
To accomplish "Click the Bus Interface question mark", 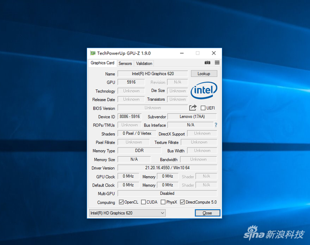I will (216, 125).
